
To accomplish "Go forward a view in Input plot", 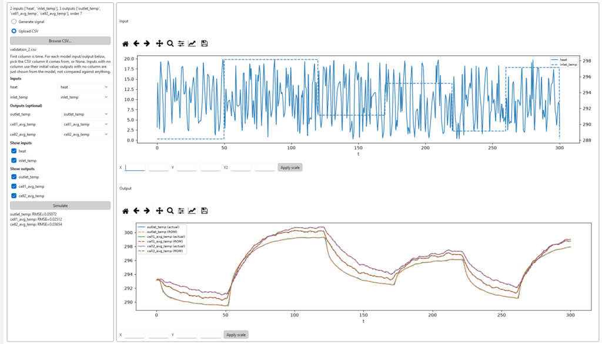I will pos(146,43).
